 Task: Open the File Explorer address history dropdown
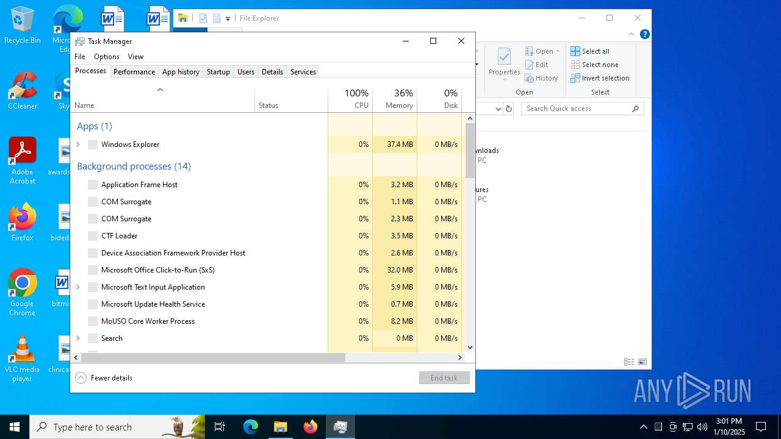(498, 109)
